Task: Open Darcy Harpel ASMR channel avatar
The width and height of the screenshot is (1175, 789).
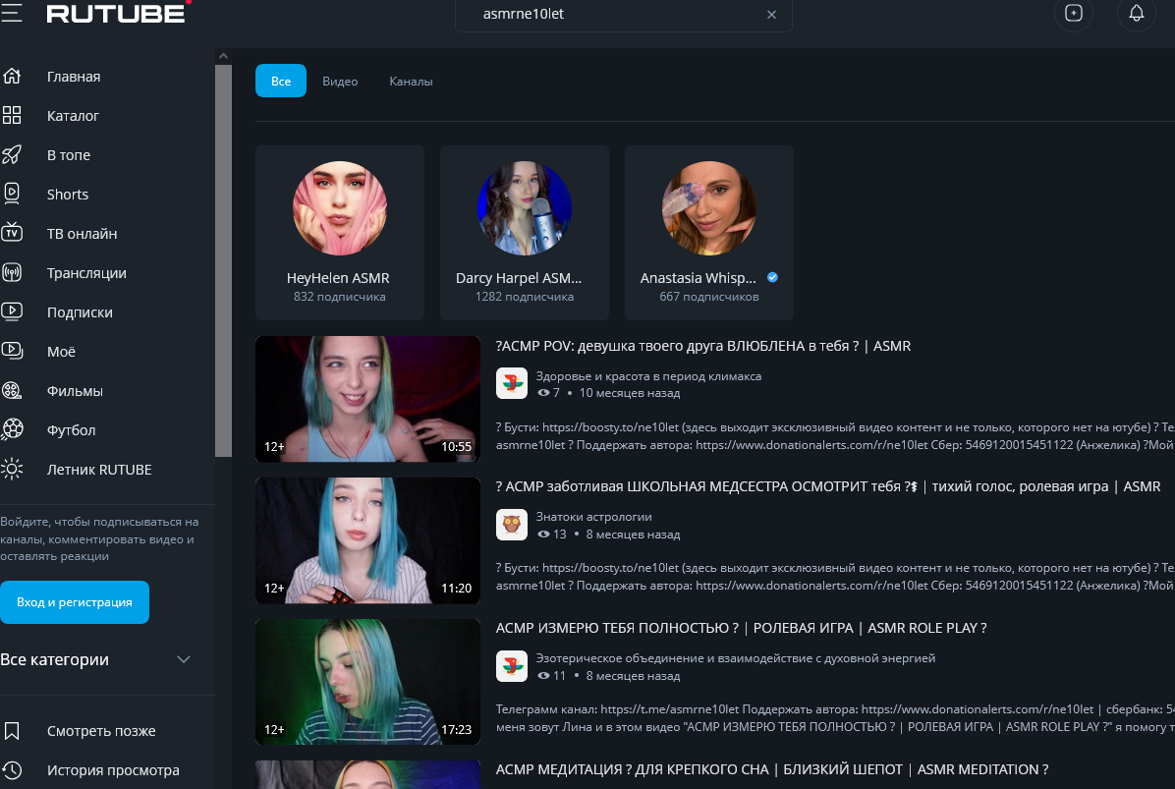Action: tap(525, 208)
